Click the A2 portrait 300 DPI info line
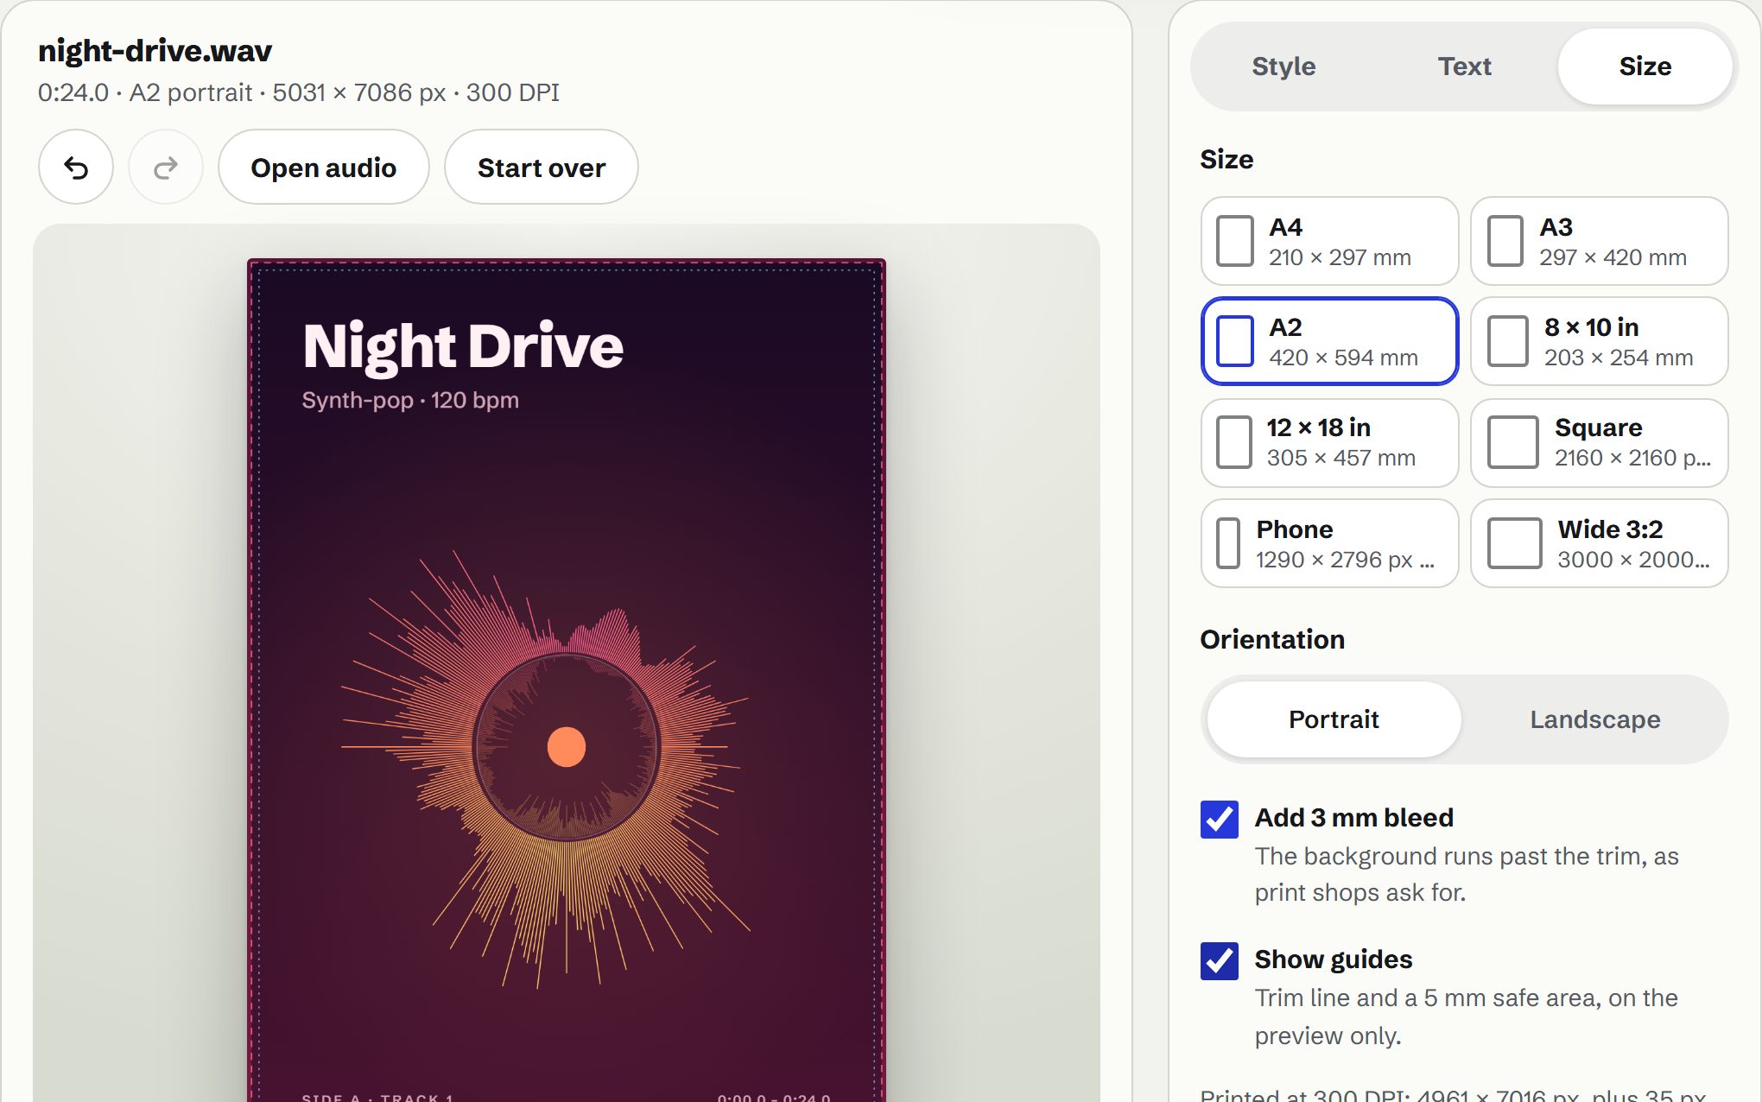The width and height of the screenshot is (1762, 1102). tap(299, 92)
